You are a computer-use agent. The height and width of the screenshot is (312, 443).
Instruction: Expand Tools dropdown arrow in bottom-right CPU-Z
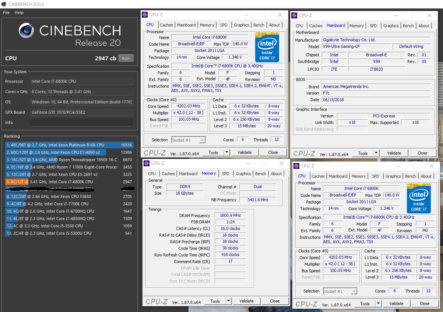coord(378,304)
